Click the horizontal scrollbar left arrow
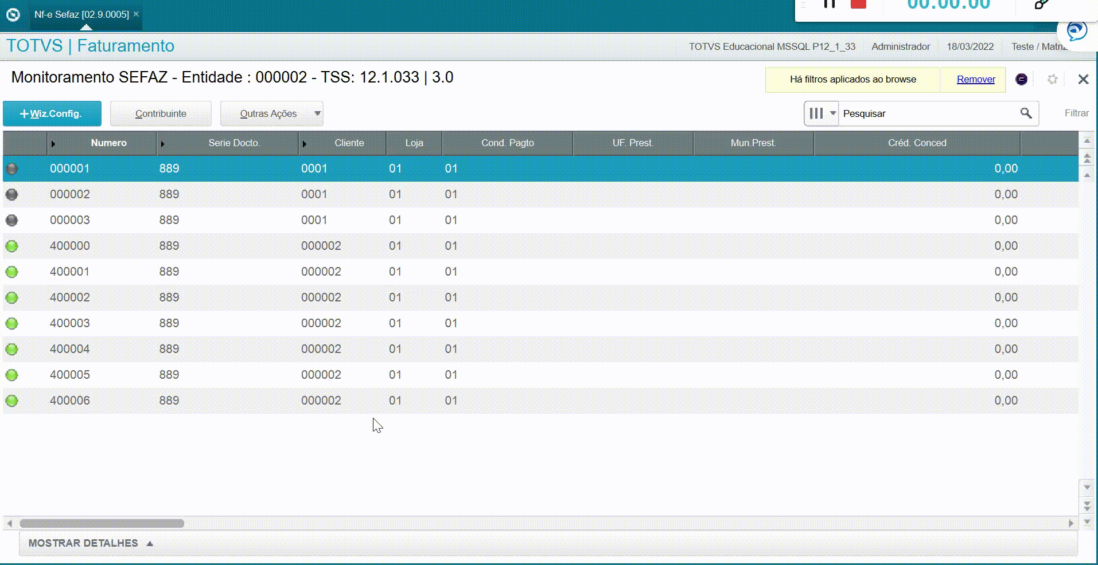 [9, 523]
